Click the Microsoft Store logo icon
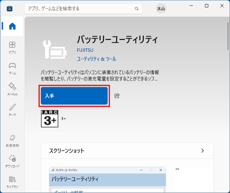Screen dimensions: 230x193 [x=10, y=8]
